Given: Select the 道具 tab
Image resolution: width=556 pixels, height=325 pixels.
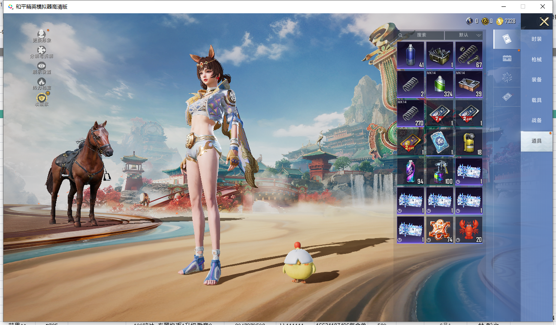Looking at the screenshot, I should pos(537,141).
